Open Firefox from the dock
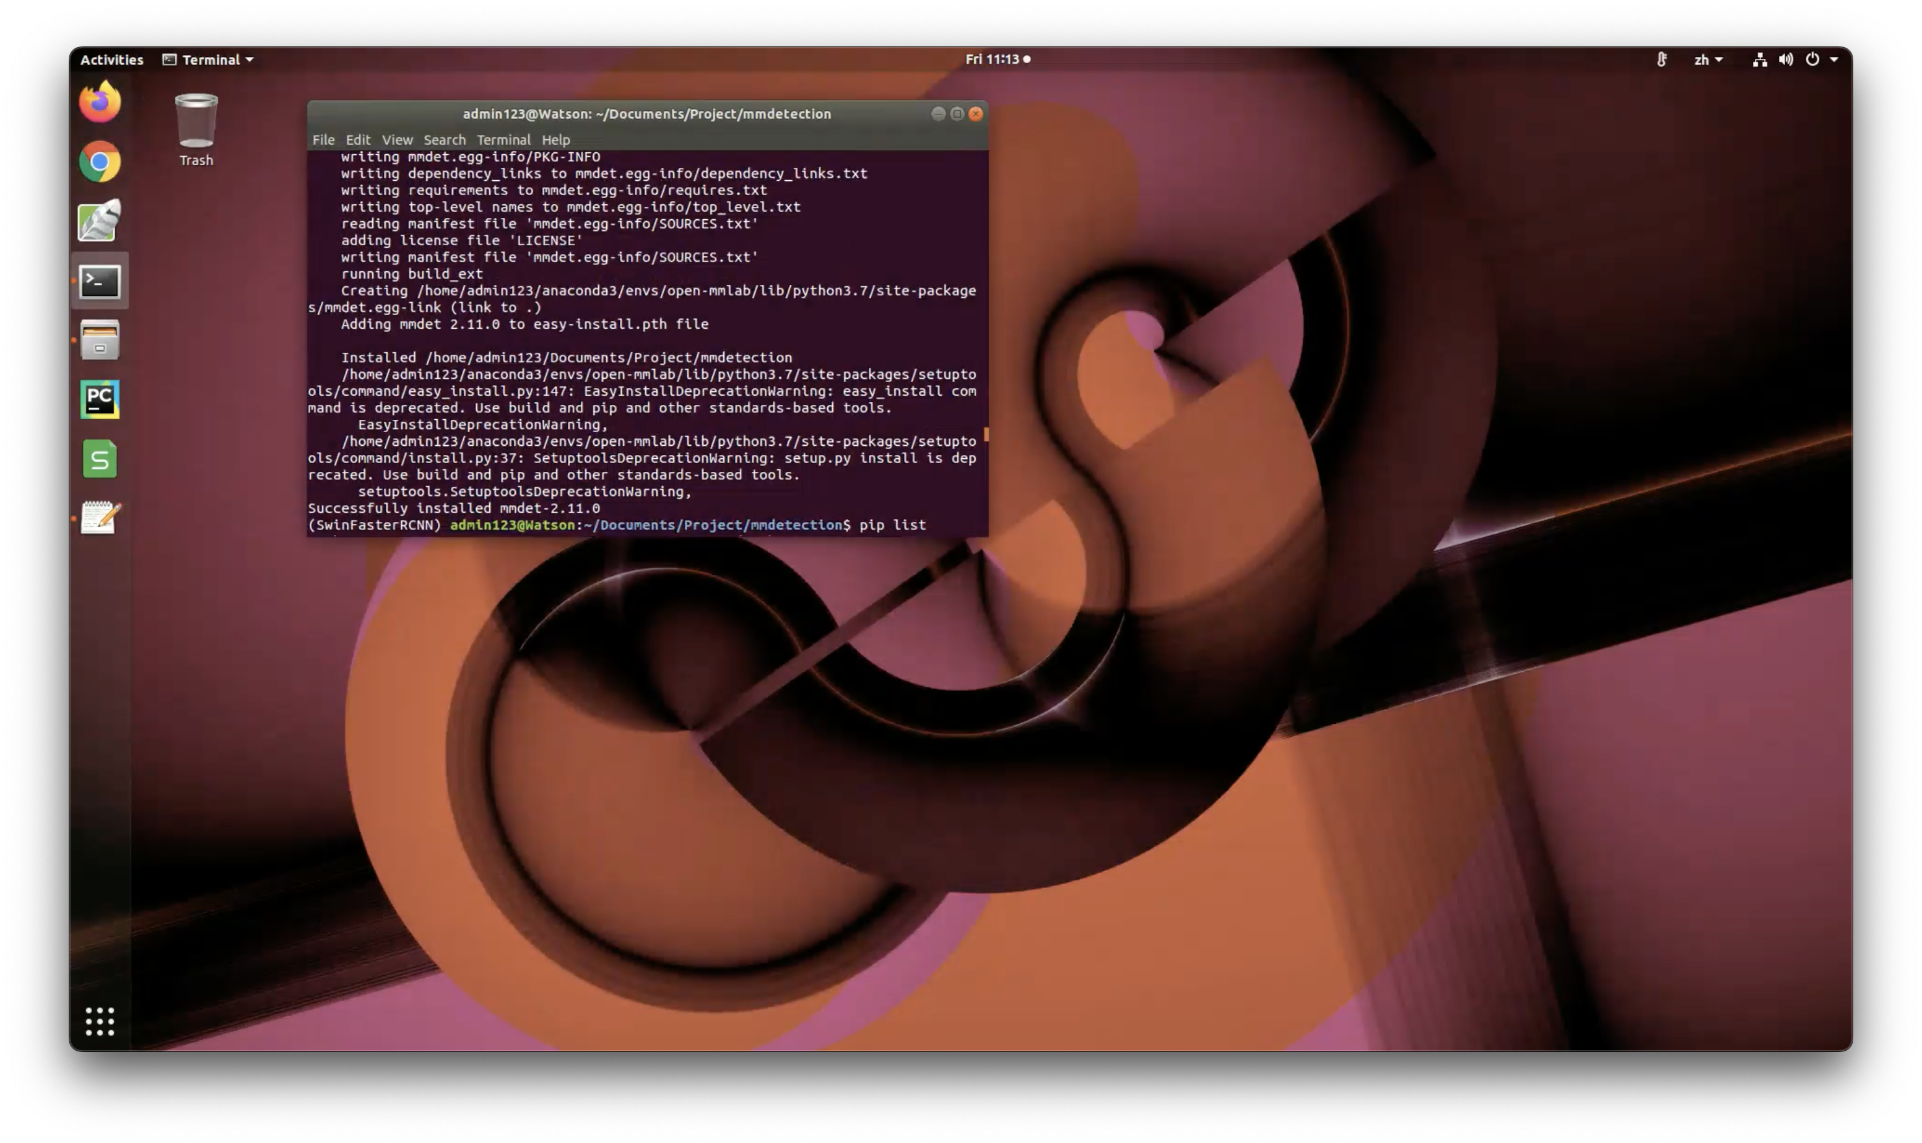The width and height of the screenshot is (1922, 1143). point(100,102)
